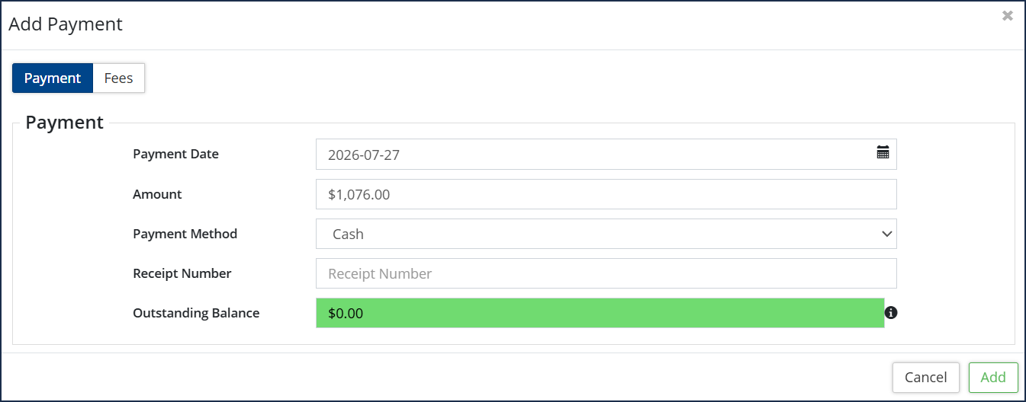Cancel the payment entry
The height and width of the screenshot is (402, 1026).
click(926, 377)
